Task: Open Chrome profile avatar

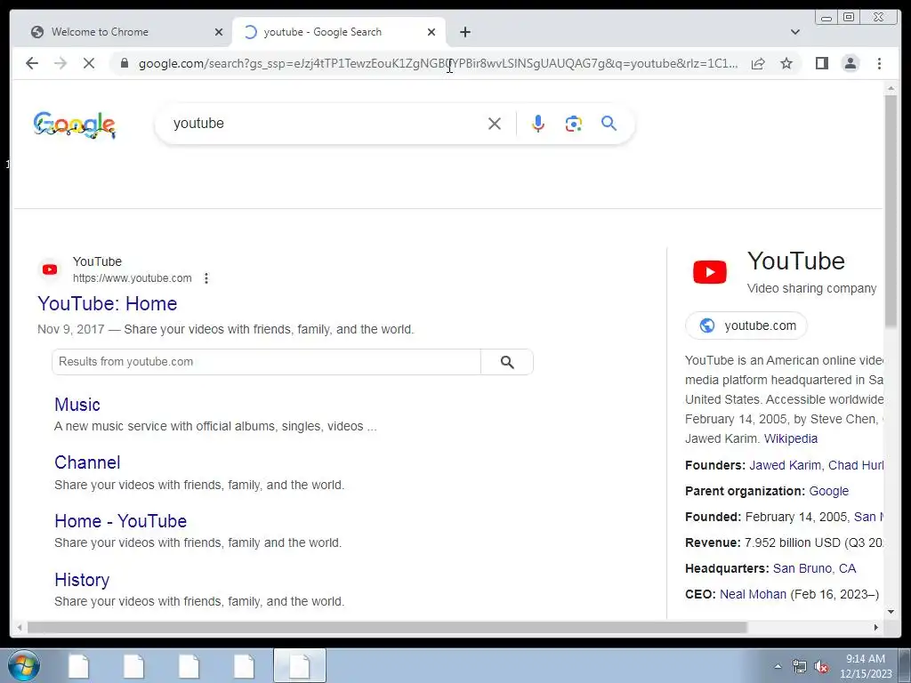Action: [x=850, y=63]
